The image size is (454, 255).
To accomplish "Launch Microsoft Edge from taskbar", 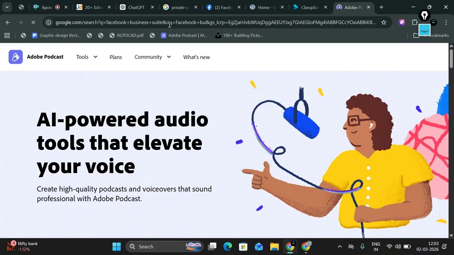I will pyautogui.click(x=227, y=246).
